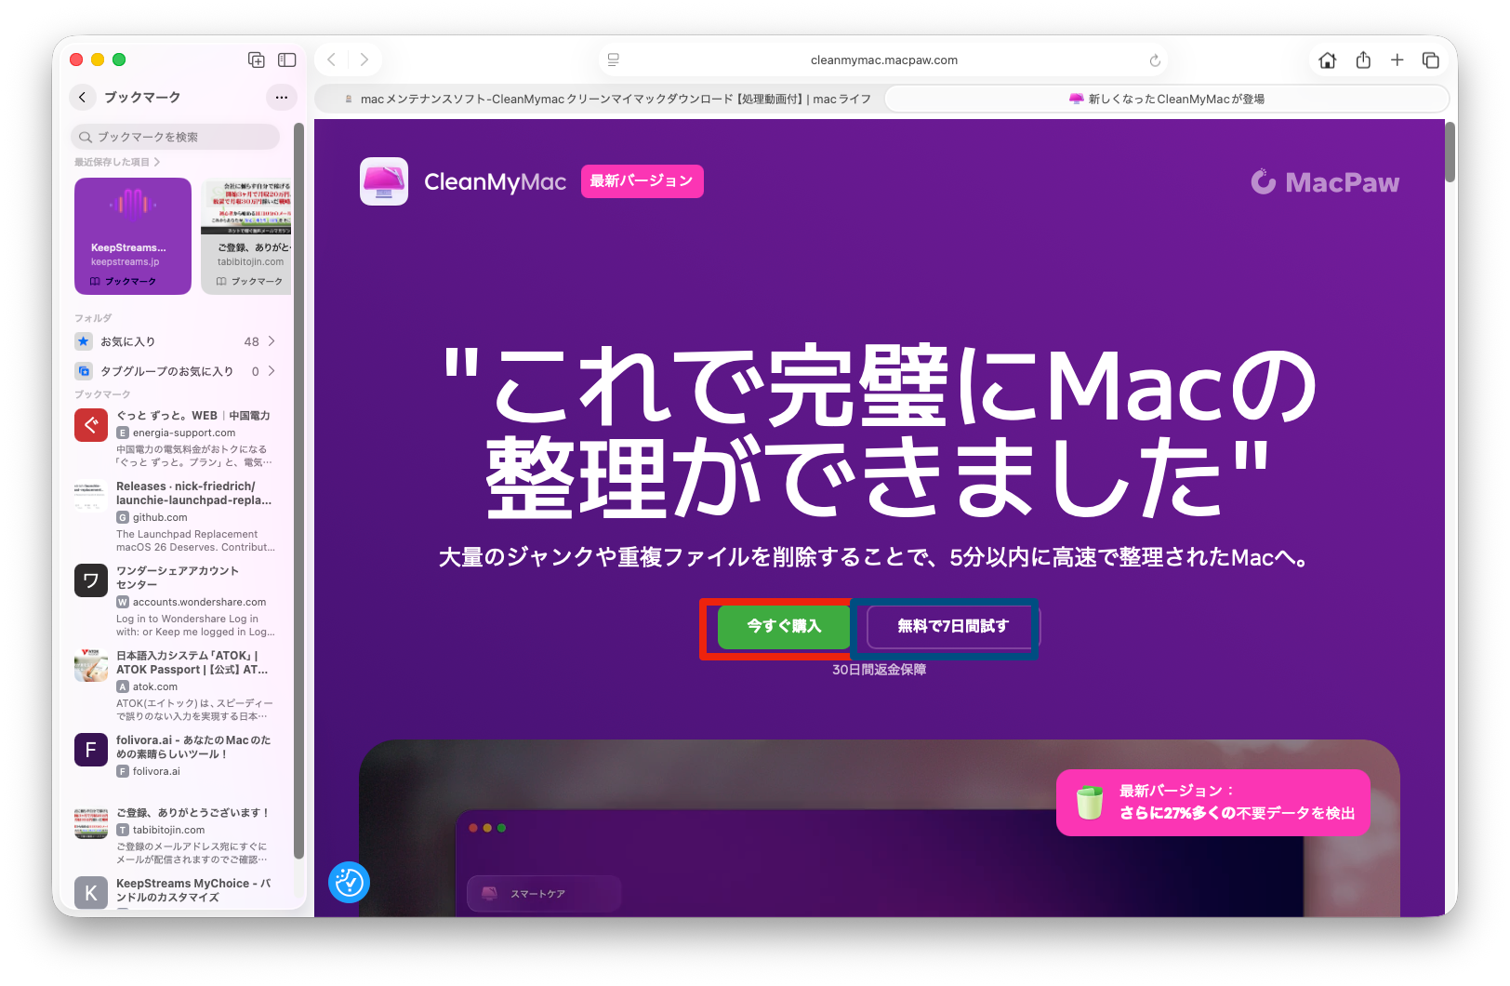Click the new tab group icon

257,60
